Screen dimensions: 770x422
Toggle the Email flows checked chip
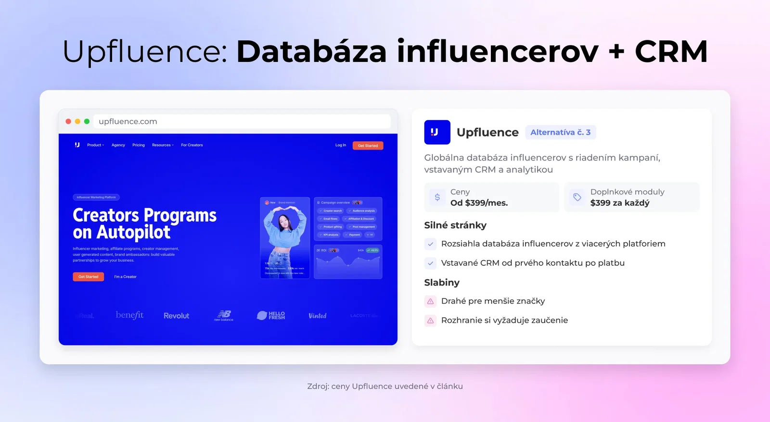[x=328, y=219]
